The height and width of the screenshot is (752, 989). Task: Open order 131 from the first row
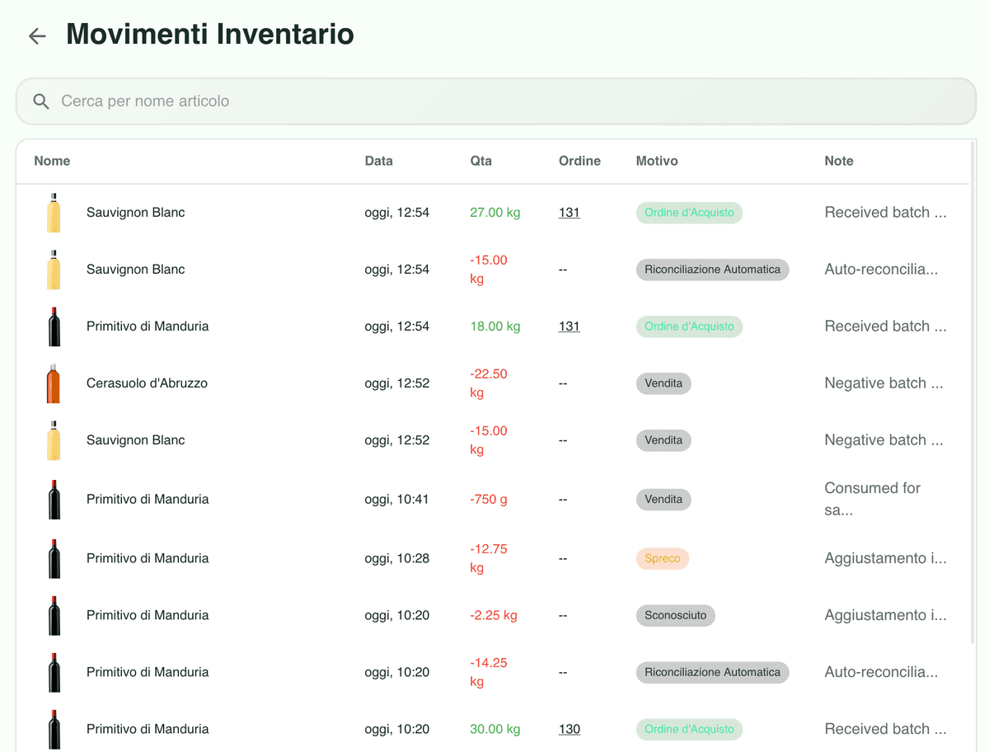tap(569, 212)
